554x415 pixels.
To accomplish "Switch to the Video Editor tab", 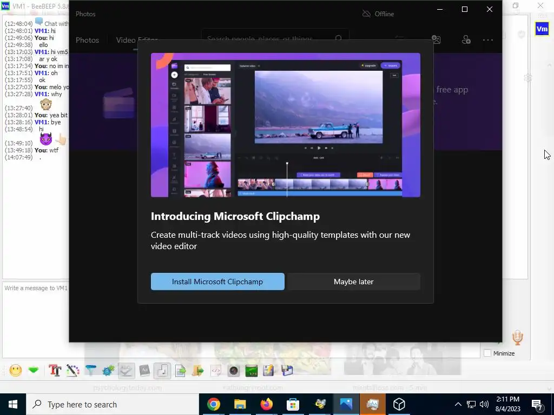I will [137, 40].
